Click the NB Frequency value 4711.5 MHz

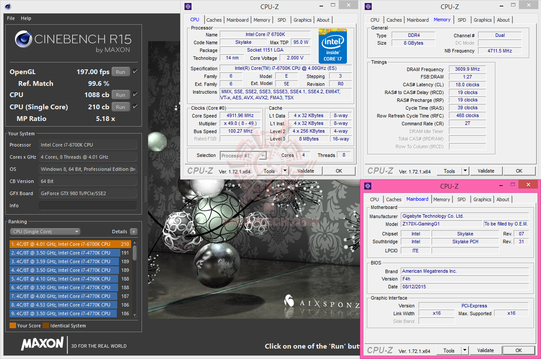[x=499, y=51]
